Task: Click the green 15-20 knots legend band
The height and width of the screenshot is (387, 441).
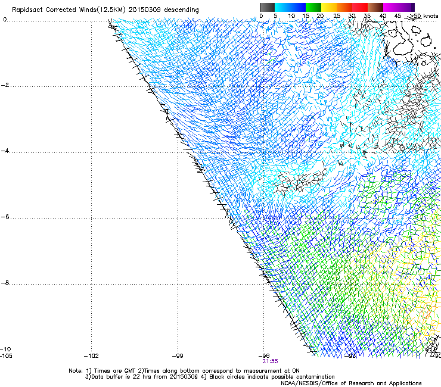Action: [x=313, y=7]
